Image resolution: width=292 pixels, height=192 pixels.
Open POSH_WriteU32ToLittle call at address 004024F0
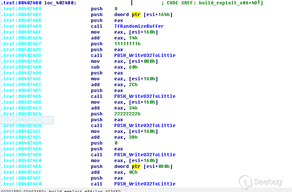[x=145, y=184]
